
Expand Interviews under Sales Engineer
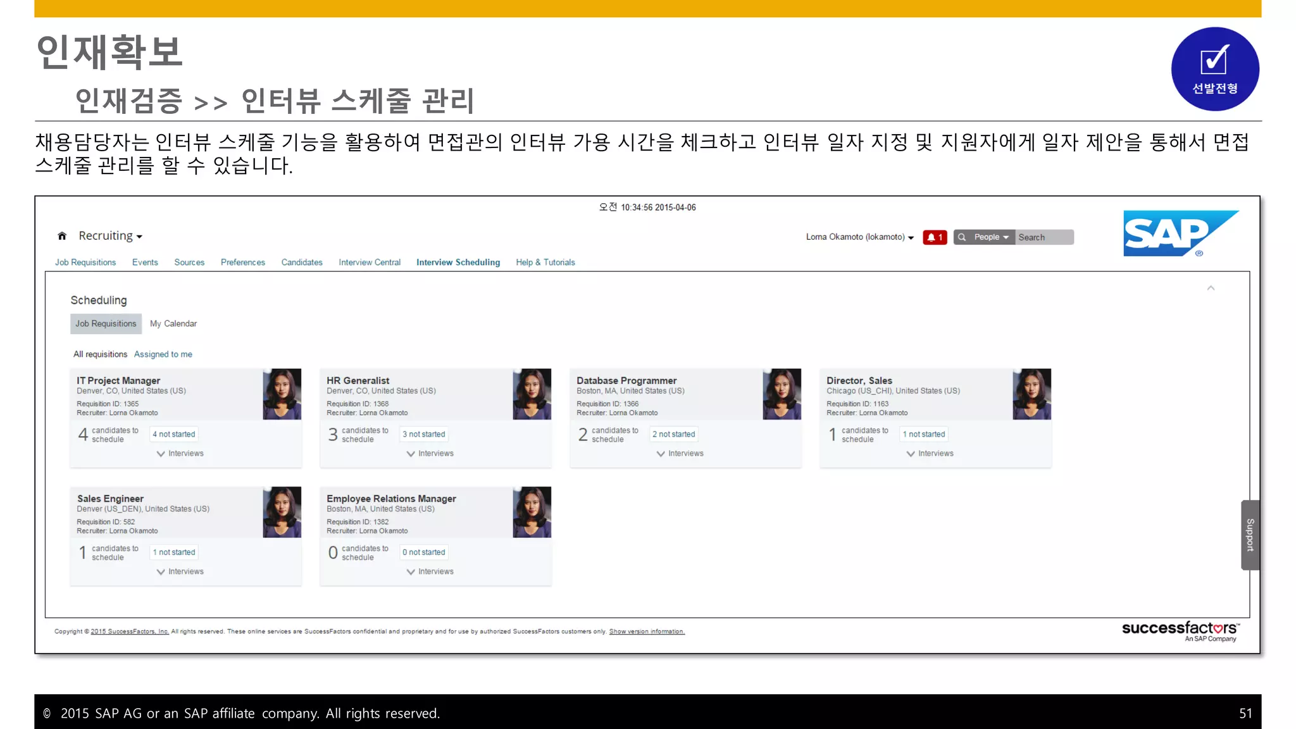(180, 572)
